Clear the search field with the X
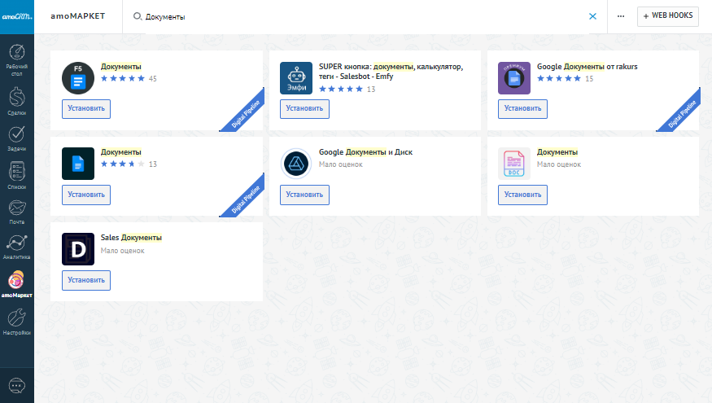The width and height of the screenshot is (712, 403). click(592, 16)
